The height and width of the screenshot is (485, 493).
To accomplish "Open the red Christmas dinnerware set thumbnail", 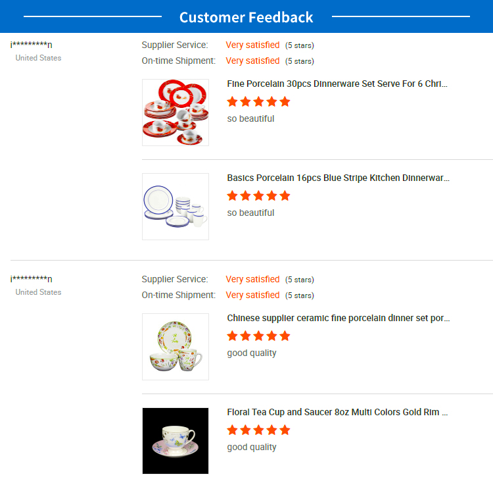I will coord(176,113).
